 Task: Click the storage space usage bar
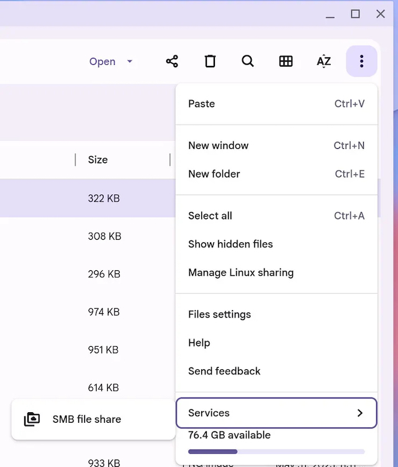277,451
